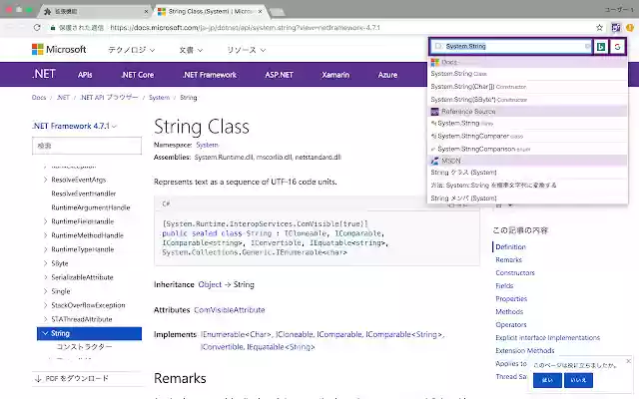Image resolution: width=639 pixels, height=399 pixels.
Task: Answer はい in the feedback popup
Action: coord(547,380)
